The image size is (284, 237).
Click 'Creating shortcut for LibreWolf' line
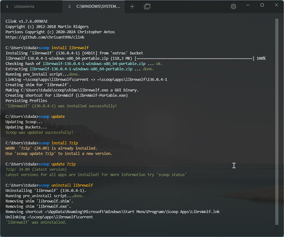(67, 95)
